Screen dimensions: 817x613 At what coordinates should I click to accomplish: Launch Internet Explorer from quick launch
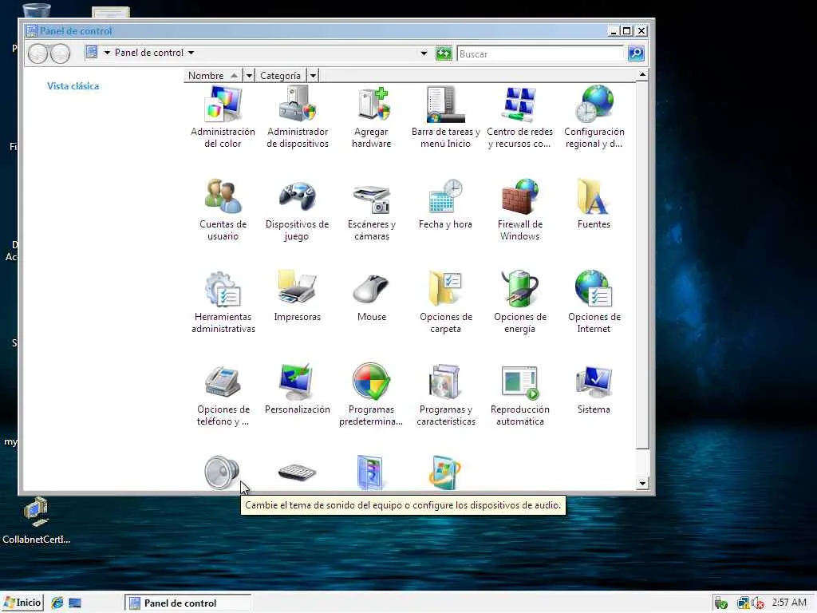[x=57, y=603]
